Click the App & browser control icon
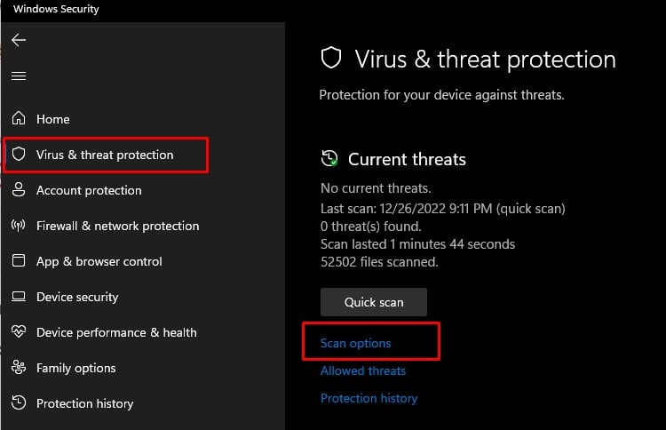Image resolution: width=666 pixels, height=430 pixels. click(19, 261)
